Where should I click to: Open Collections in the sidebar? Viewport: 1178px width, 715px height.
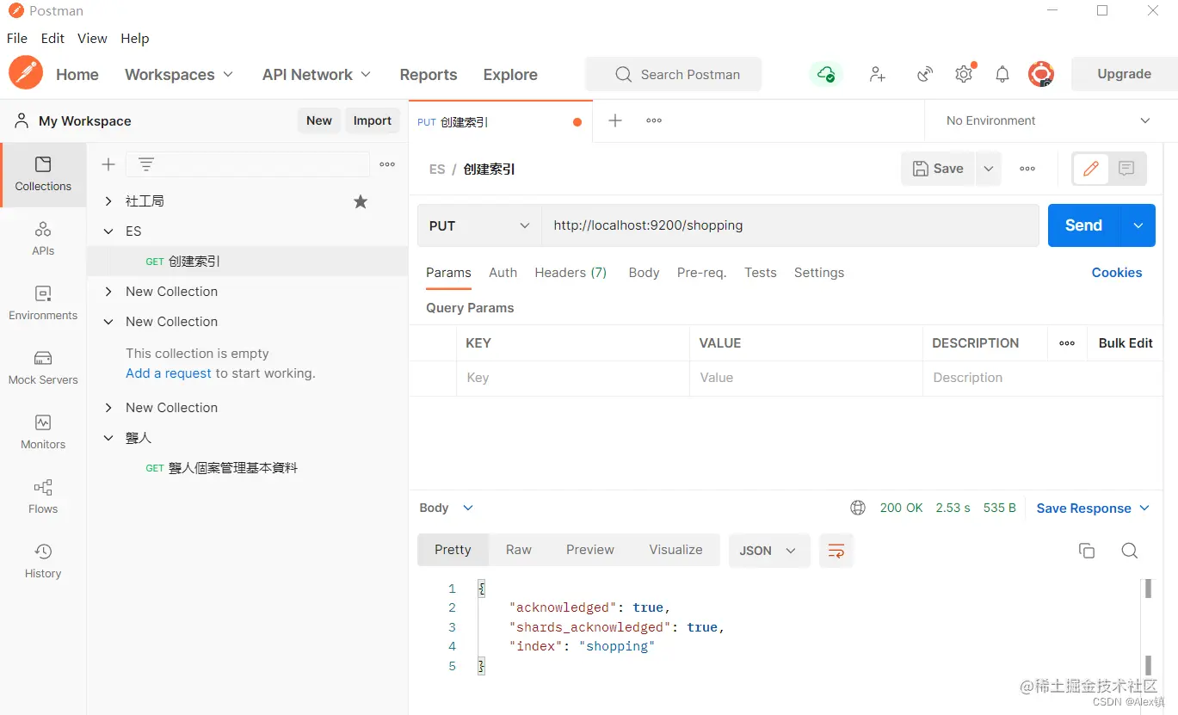43,174
